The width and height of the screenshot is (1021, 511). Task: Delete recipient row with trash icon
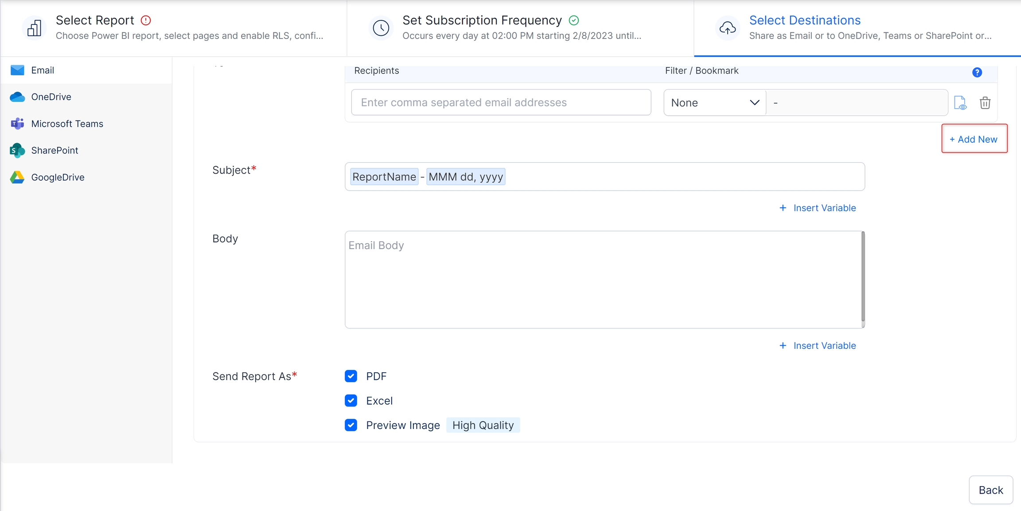pyautogui.click(x=985, y=103)
